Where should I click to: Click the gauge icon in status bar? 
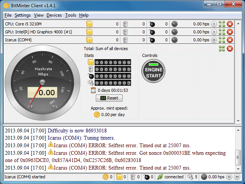pos(204,177)
